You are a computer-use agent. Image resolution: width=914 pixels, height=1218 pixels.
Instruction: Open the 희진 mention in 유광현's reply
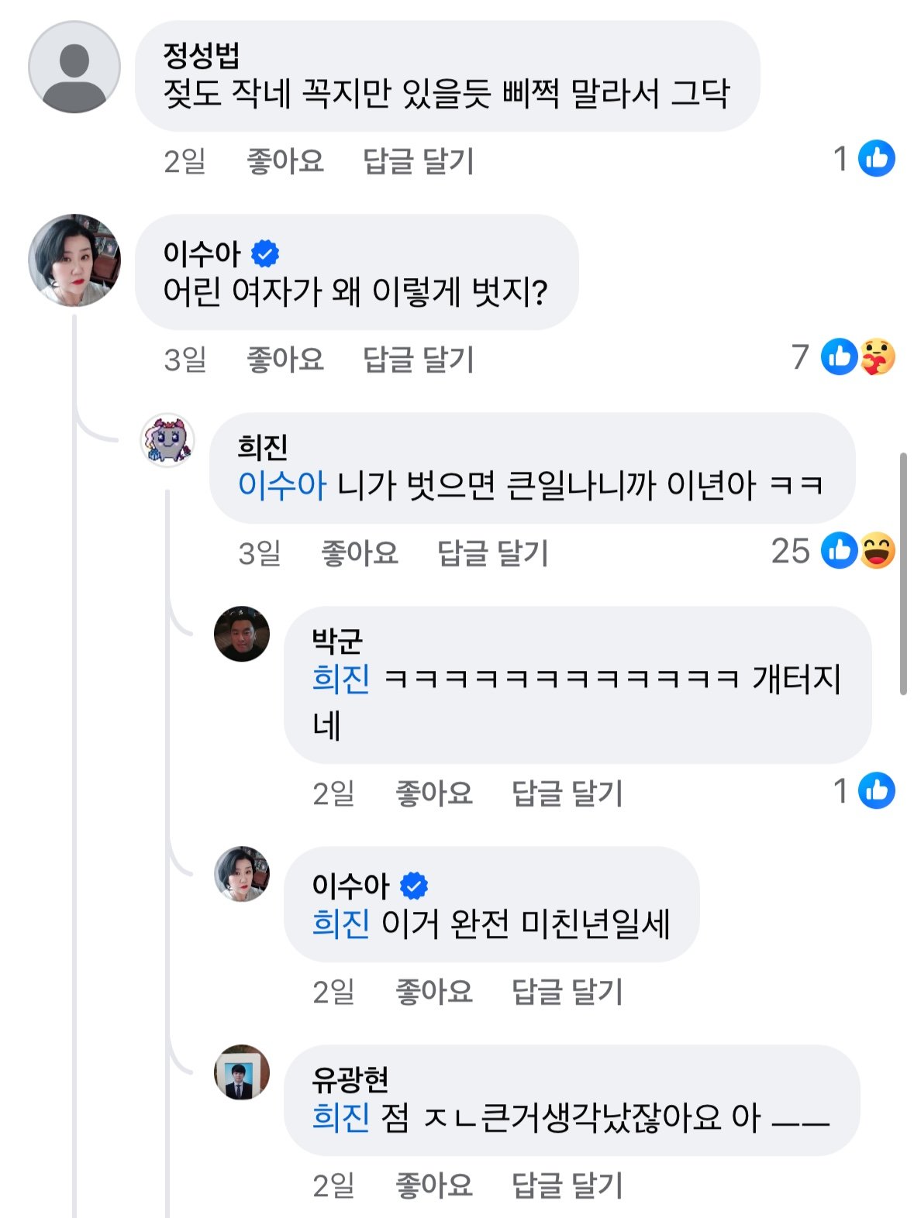click(x=340, y=1117)
